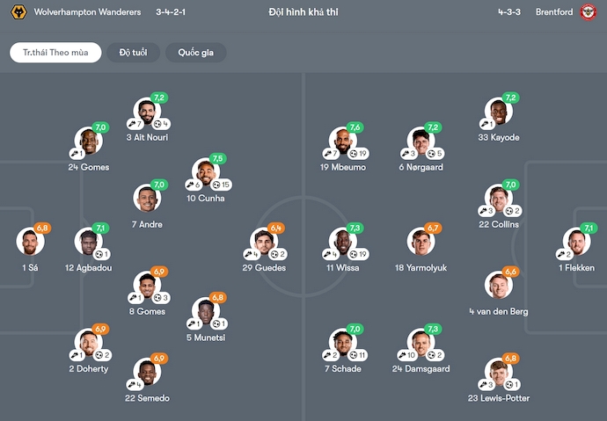Click van den Berg's 6.6 rating badge
The image size is (607, 421).
tap(511, 272)
